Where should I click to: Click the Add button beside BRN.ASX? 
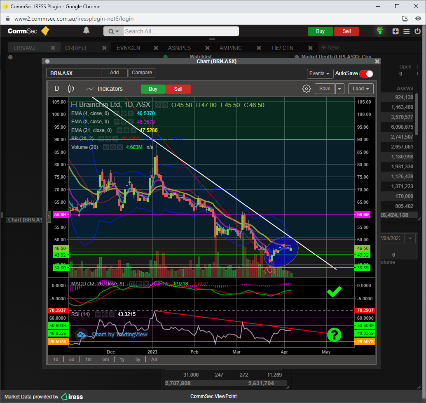click(114, 73)
